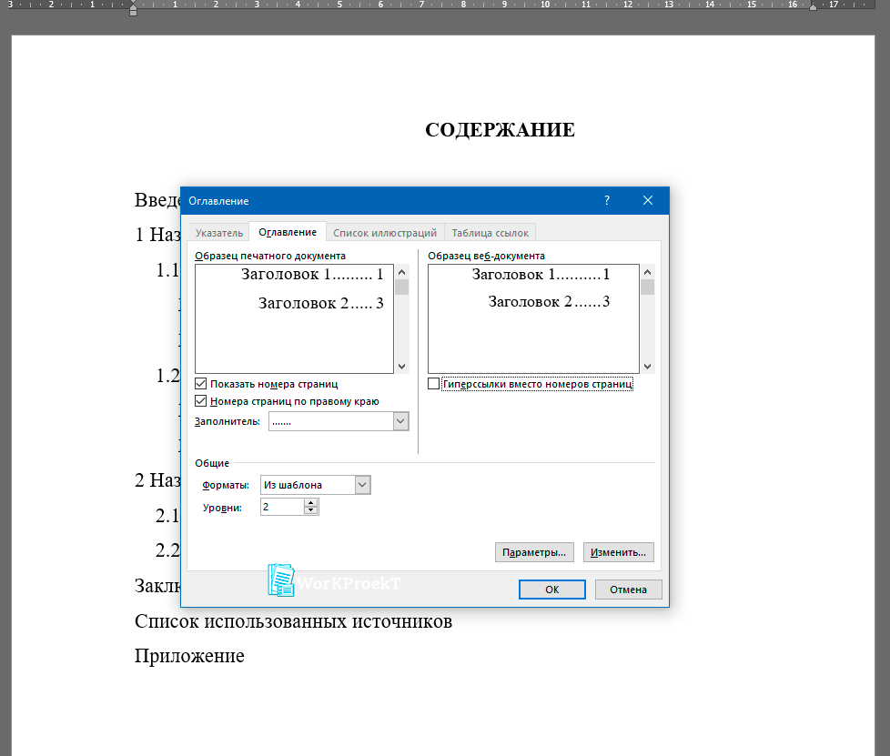Image resolution: width=890 pixels, height=756 pixels.
Task: Click the help question mark in dialog title bar
Action: coord(607,200)
